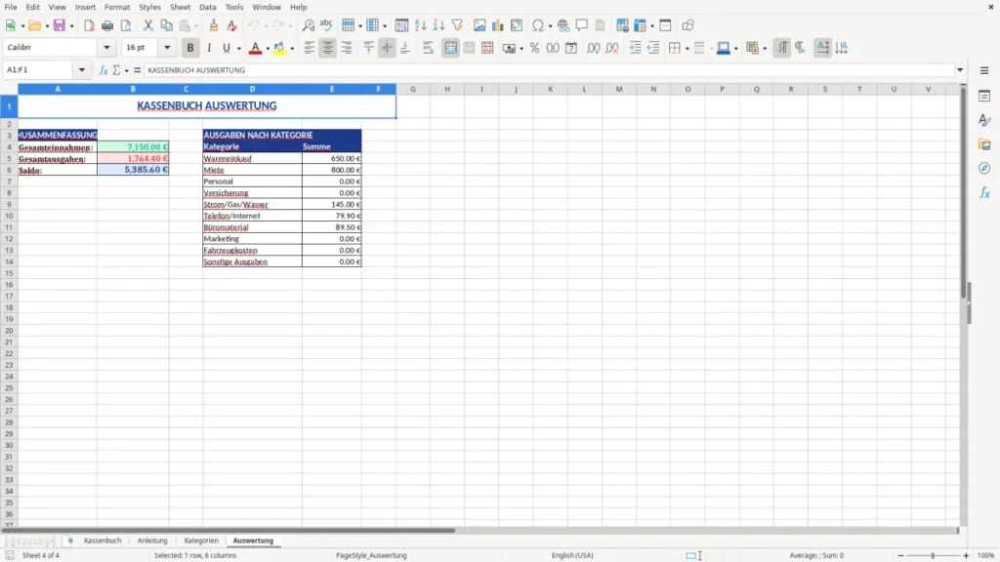Apply AutoFilter funnel icon

(x=457, y=25)
